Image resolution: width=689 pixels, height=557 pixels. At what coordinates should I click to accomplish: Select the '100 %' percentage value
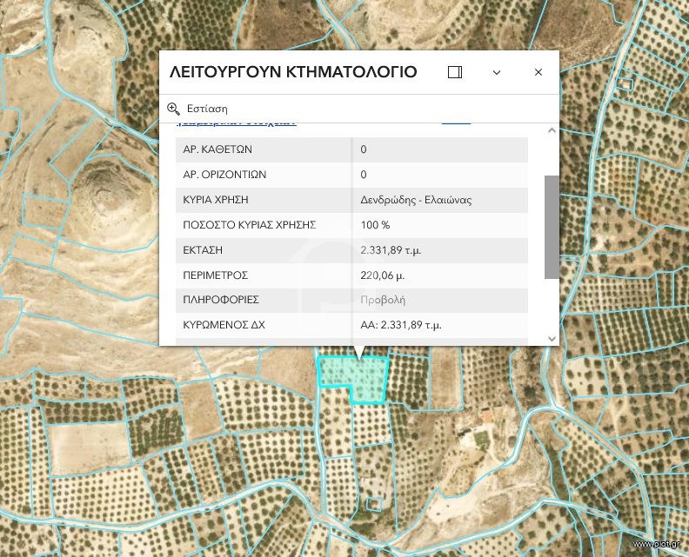pos(375,225)
